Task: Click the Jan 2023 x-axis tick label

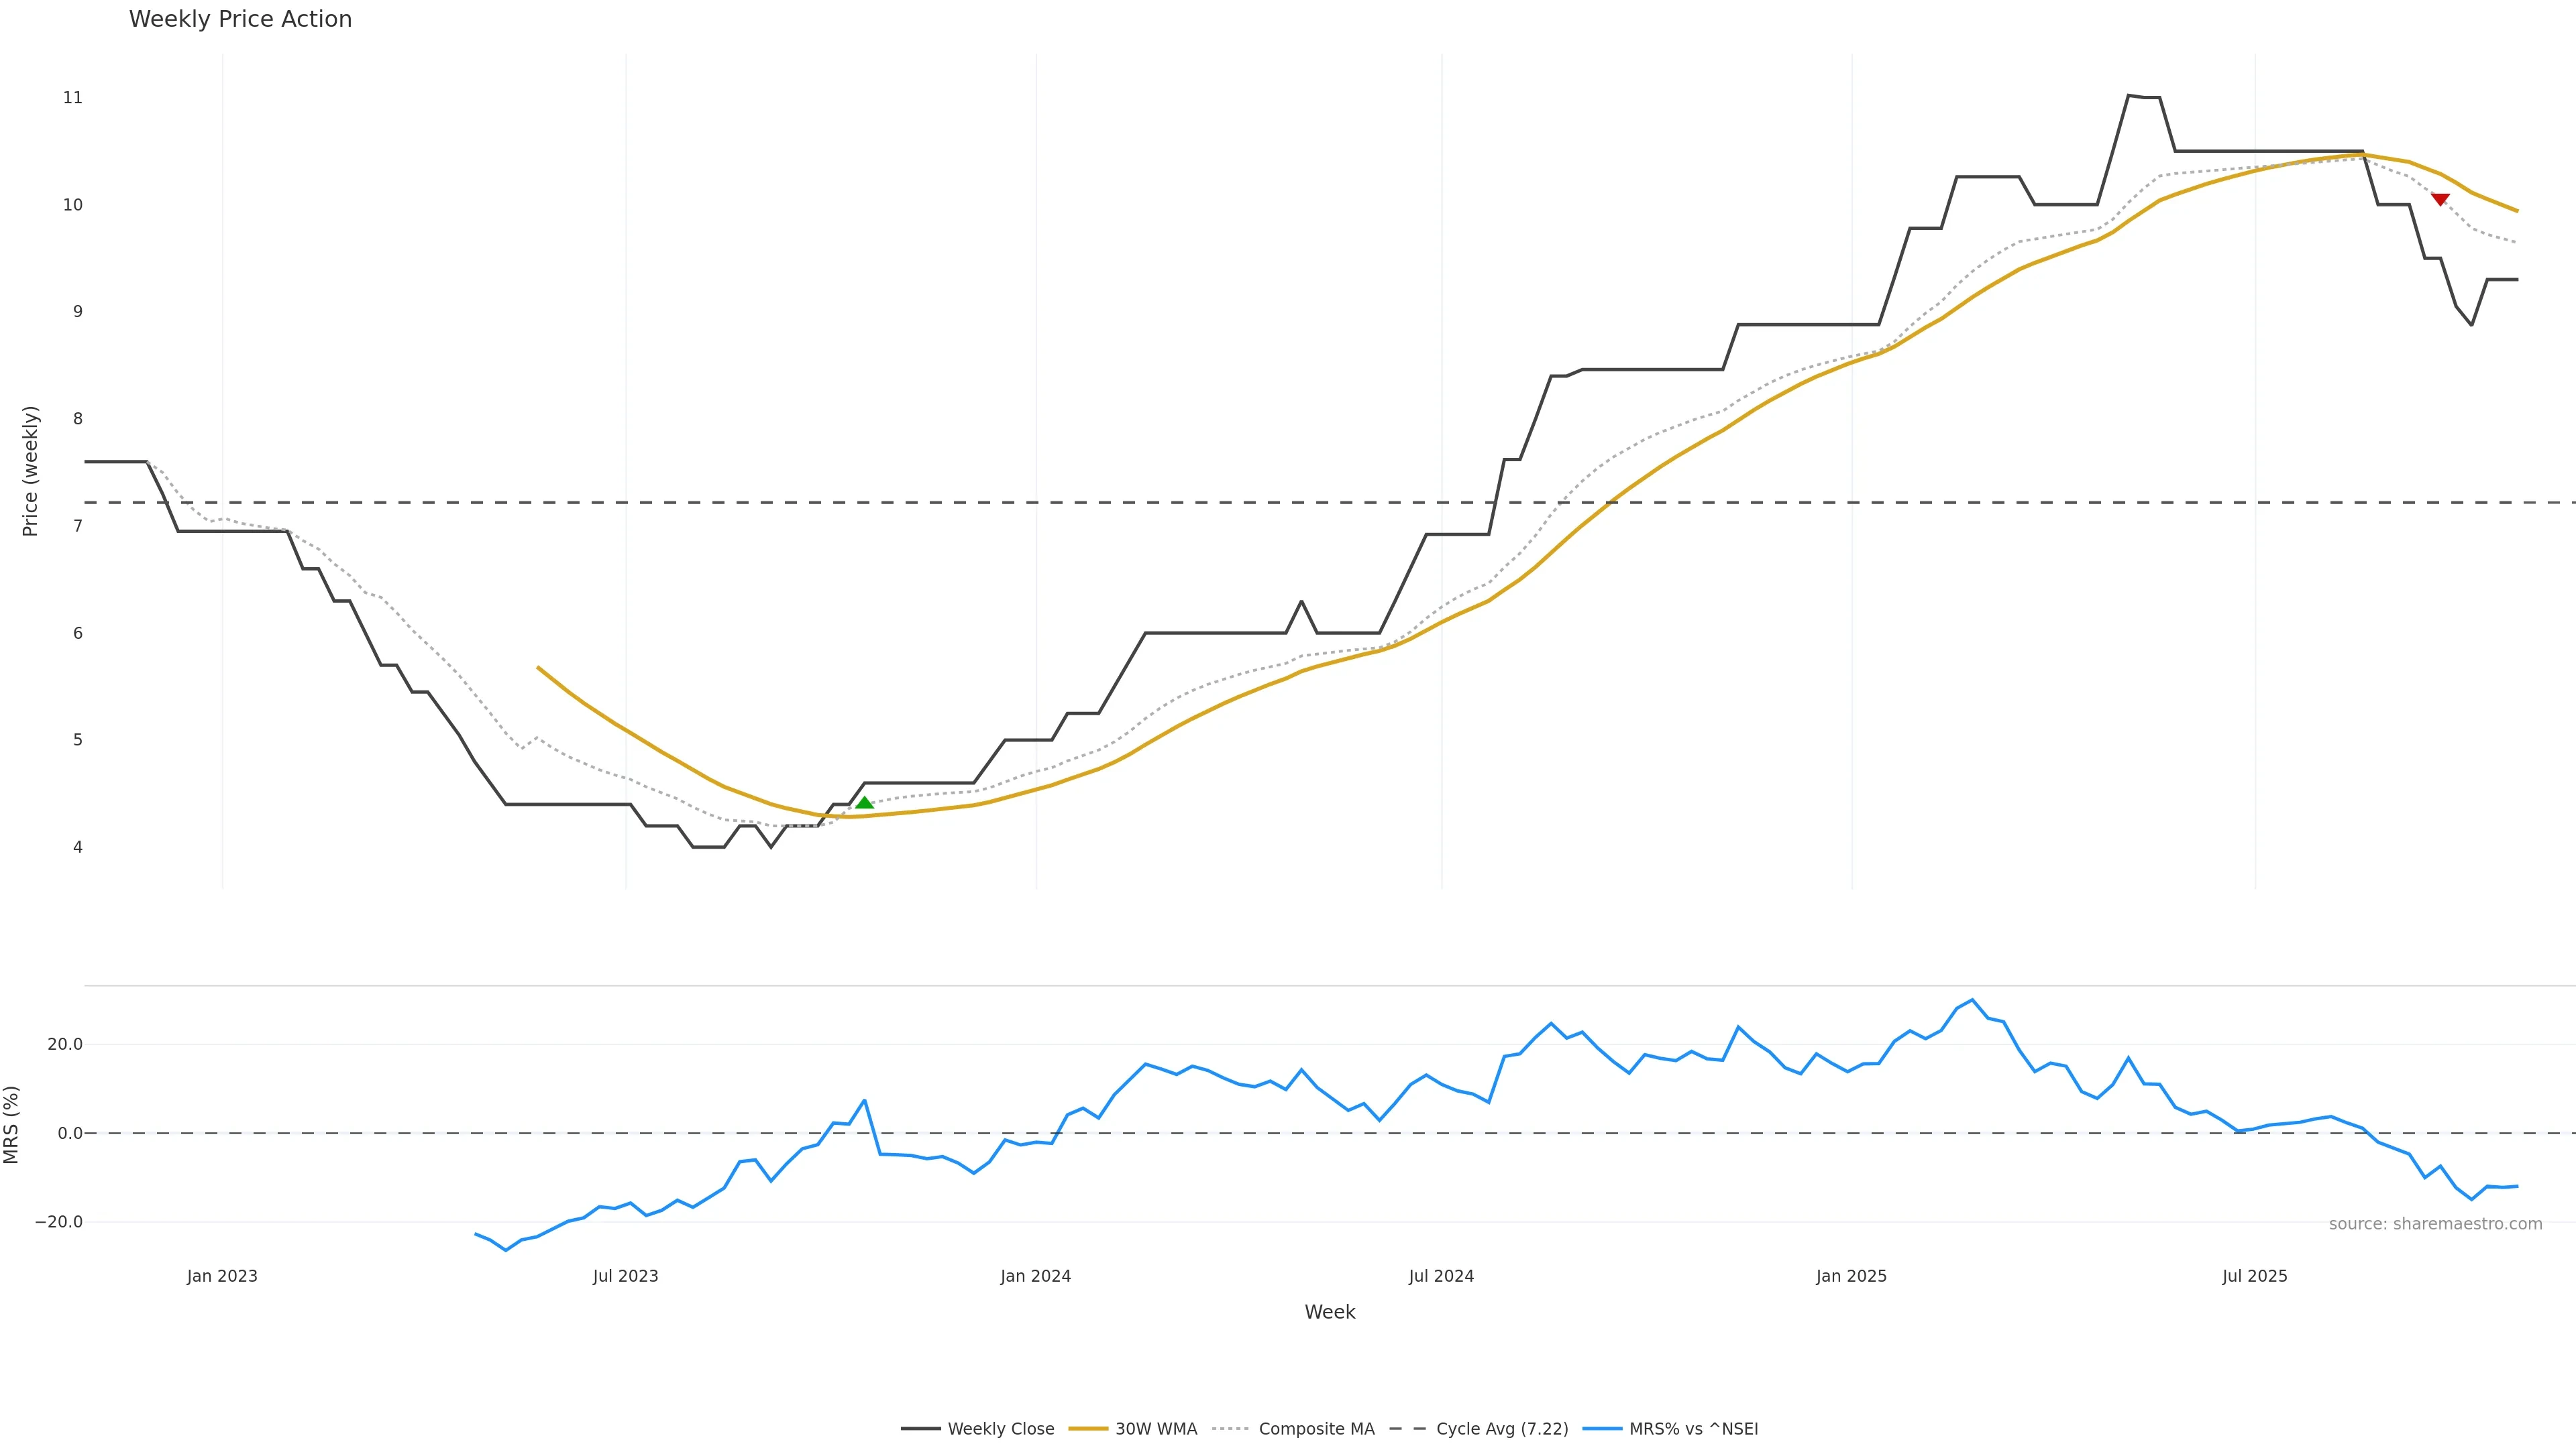Action: (222, 1276)
